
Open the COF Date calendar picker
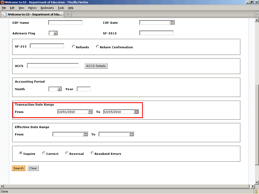click(x=172, y=23)
